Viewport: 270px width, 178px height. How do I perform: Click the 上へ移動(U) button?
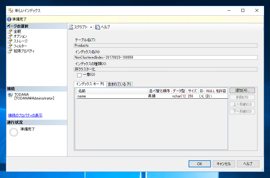click(242, 104)
